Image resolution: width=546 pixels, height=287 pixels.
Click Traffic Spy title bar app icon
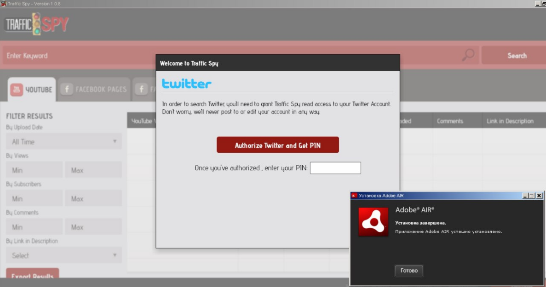click(3, 4)
